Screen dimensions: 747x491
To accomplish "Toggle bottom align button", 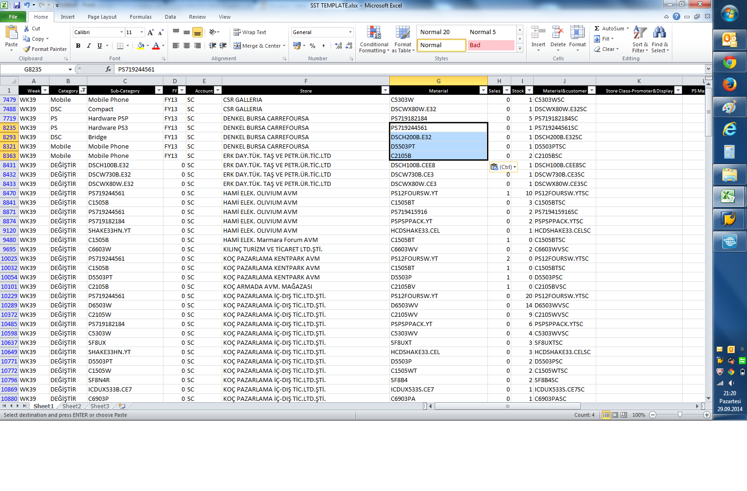I will (197, 32).
